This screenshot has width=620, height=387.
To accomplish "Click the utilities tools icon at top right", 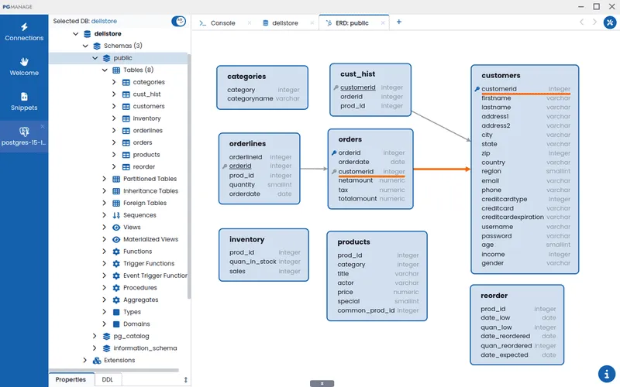I will 608,22.
